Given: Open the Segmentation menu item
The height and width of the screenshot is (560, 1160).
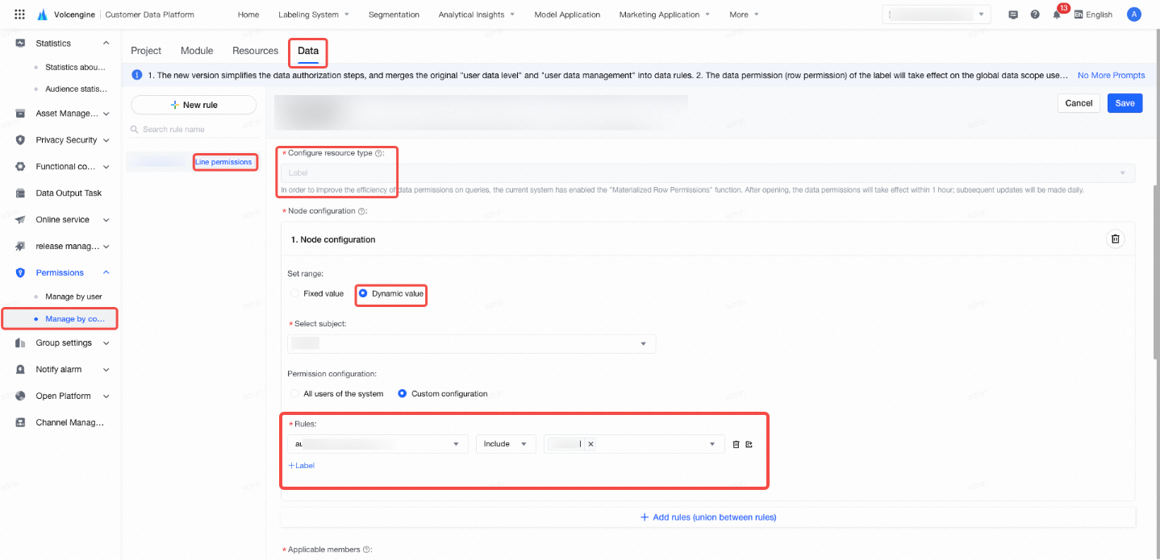Looking at the screenshot, I should coord(394,15).
